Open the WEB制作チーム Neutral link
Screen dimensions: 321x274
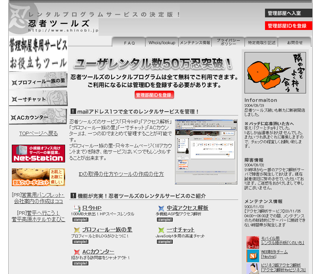274,254
